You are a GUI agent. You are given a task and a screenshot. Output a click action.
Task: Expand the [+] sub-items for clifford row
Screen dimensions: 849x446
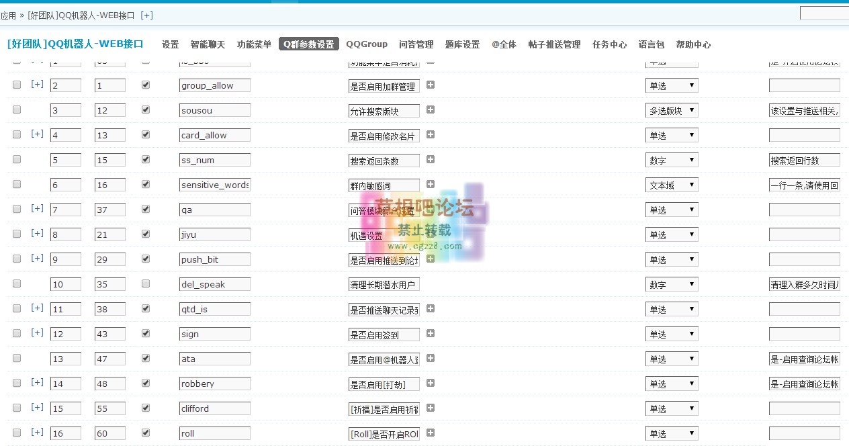pyautogui.click(x=37, y=407)
